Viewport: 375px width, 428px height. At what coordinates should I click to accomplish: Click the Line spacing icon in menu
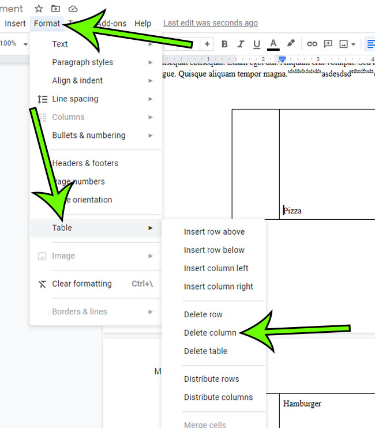[x=42, y=99]
